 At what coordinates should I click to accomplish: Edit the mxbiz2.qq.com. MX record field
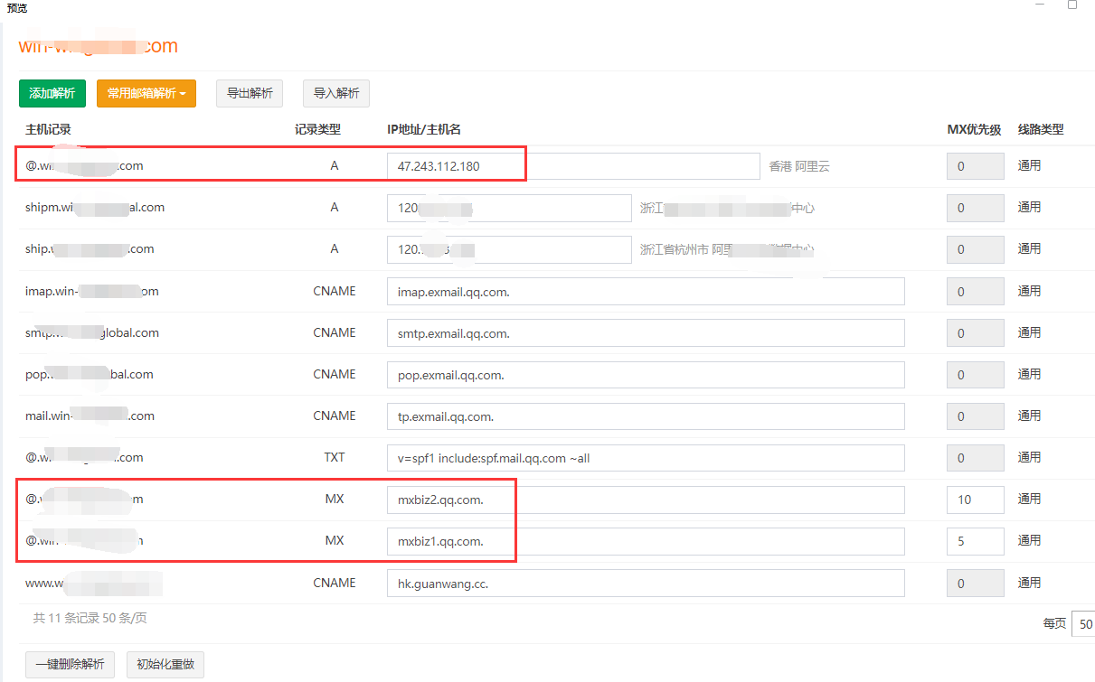coord(645,500)
